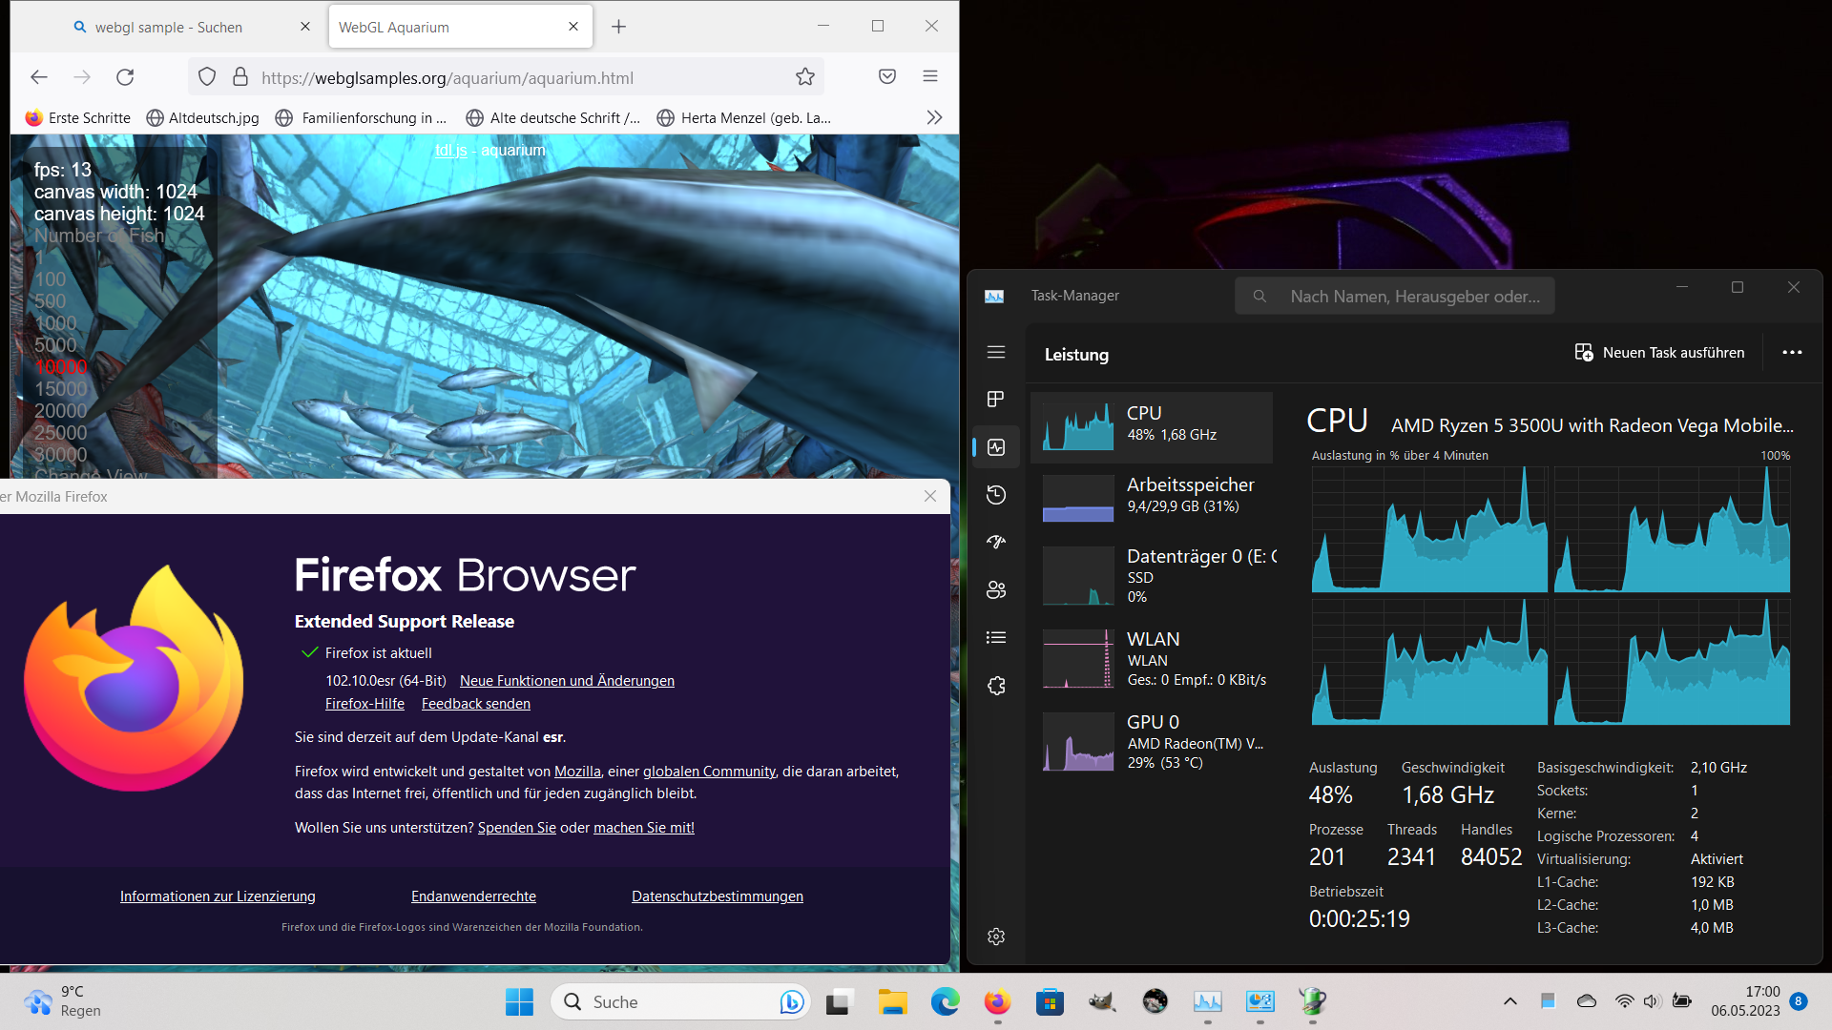
Task: Open Processes page icon in Task Manager
Action: coord(996,399)
